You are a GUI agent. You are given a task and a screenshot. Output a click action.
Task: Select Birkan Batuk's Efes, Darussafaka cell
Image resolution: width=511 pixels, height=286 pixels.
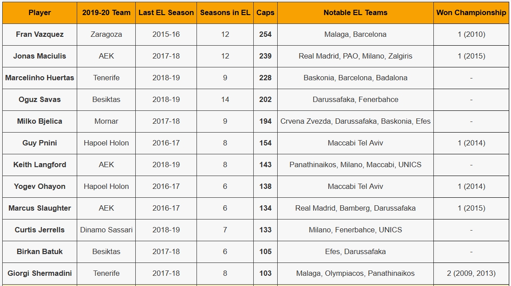point(355,251)
